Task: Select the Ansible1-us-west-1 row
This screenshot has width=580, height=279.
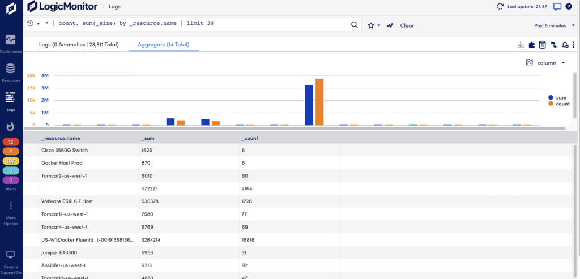Action: click(x=298, y=265)
